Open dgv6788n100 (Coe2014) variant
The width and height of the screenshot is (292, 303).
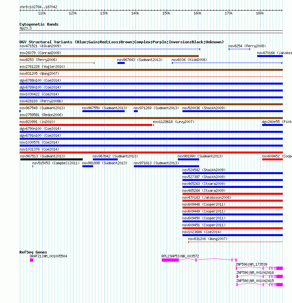coord(40,80)
